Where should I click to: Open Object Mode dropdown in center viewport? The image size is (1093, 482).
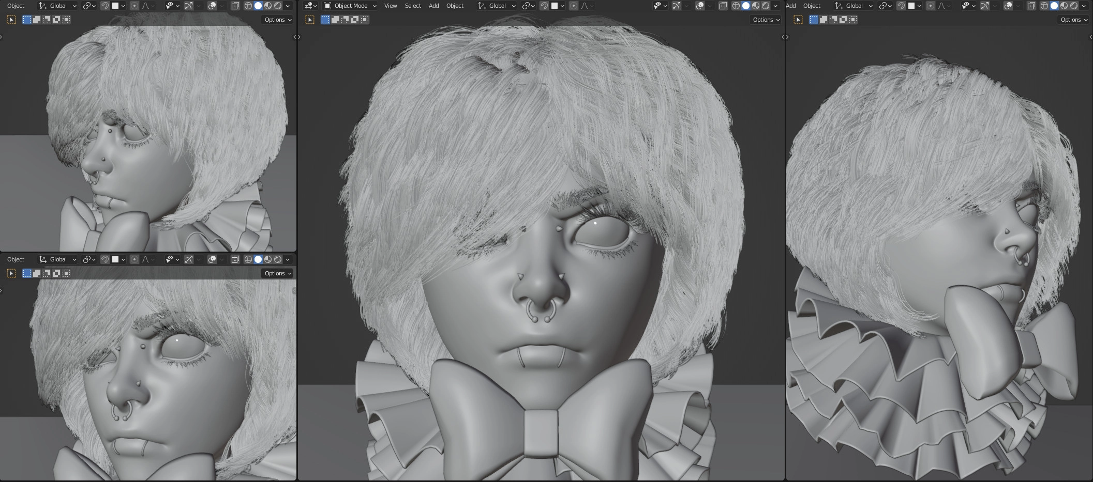pyautogui.click(x=350, y=6)
